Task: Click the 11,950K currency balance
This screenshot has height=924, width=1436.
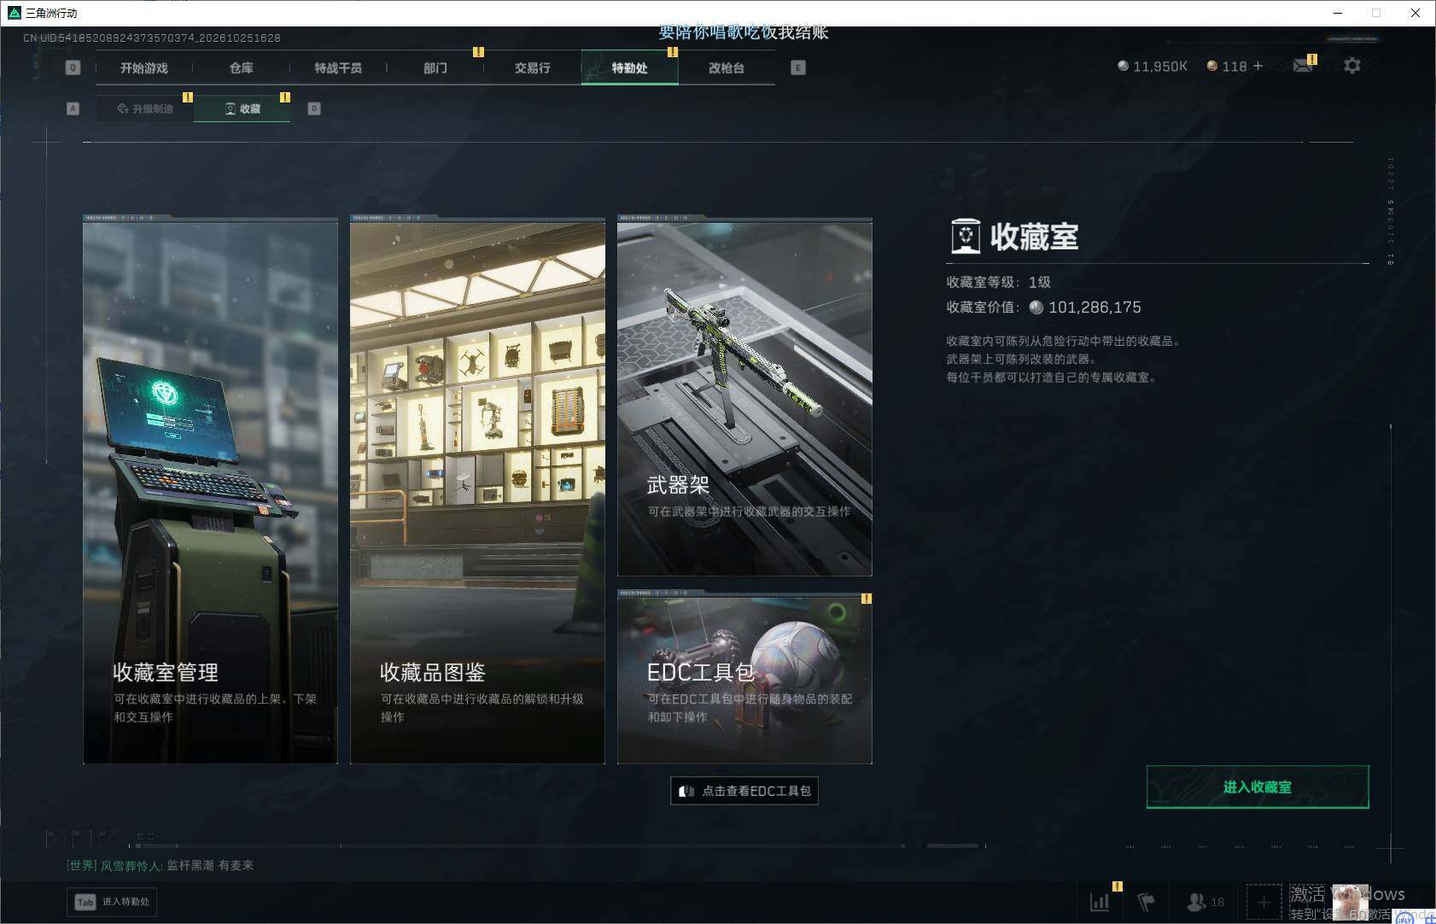Action: click(1153, 67)
